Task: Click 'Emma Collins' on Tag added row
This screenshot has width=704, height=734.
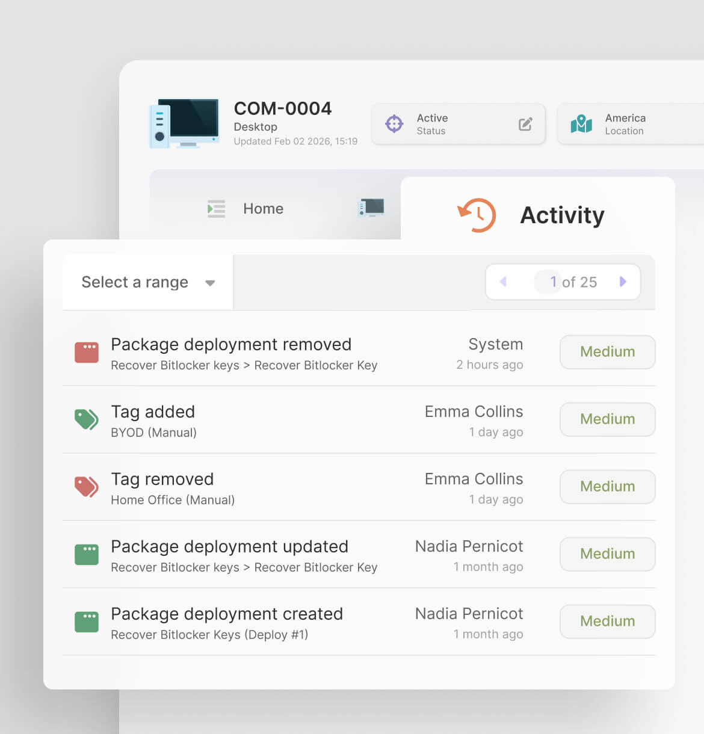Action: (474, 412)
